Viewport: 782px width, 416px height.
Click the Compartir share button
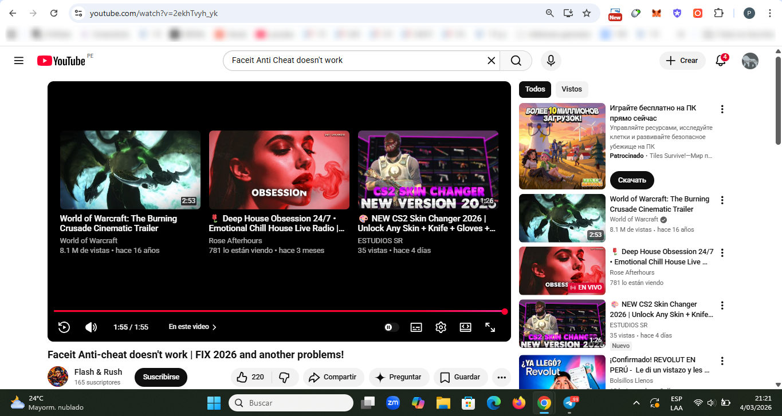click(332, 377)
